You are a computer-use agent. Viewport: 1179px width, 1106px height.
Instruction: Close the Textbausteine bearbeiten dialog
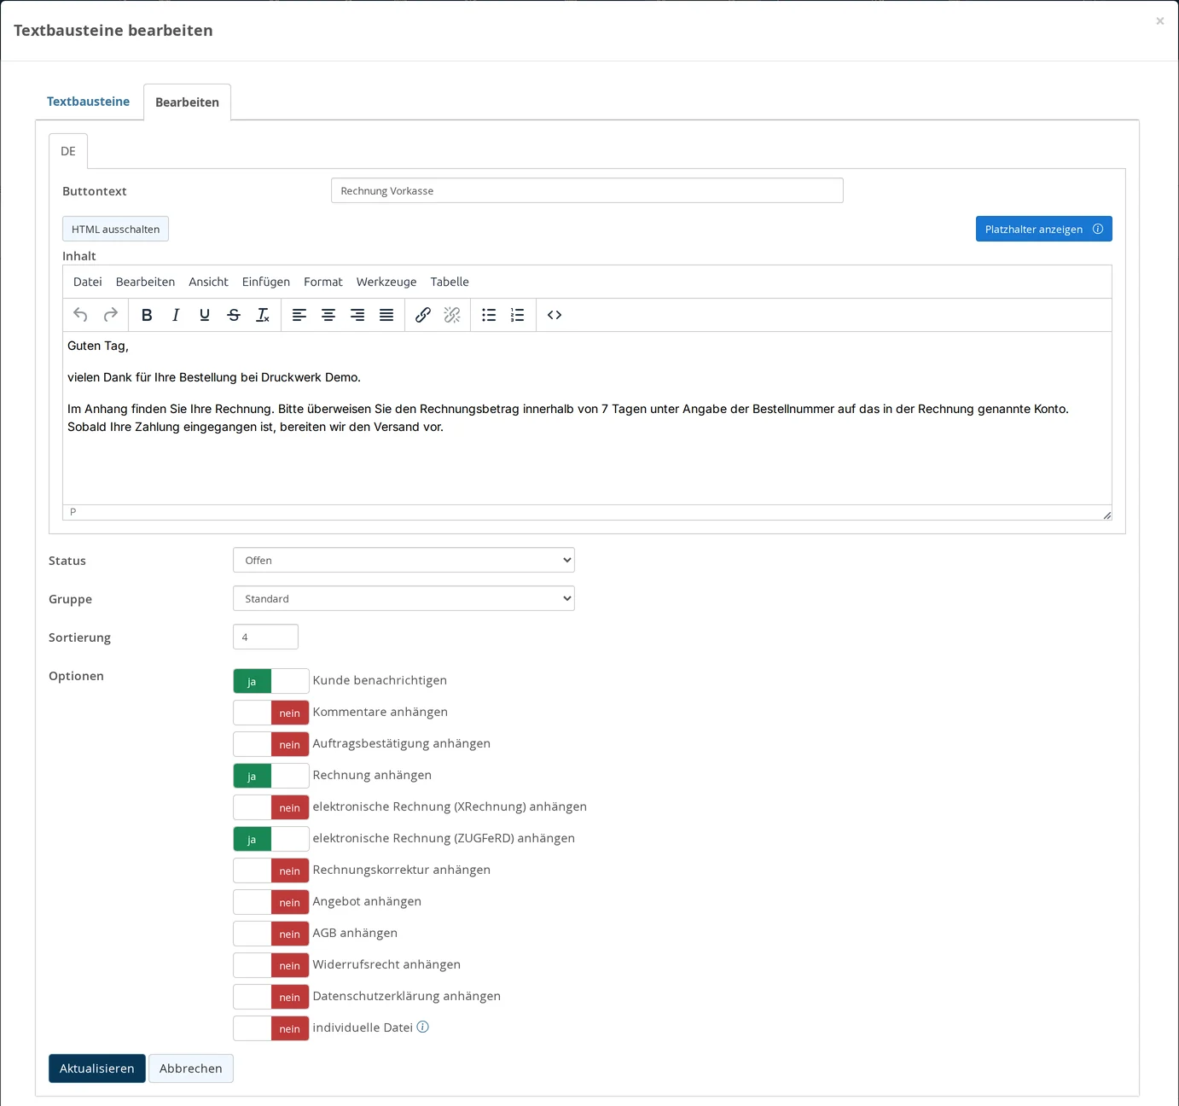1159,21
